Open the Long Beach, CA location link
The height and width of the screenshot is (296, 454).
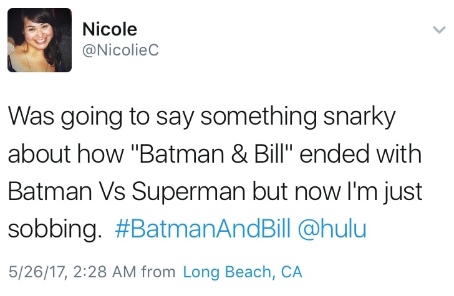point(243,272)
